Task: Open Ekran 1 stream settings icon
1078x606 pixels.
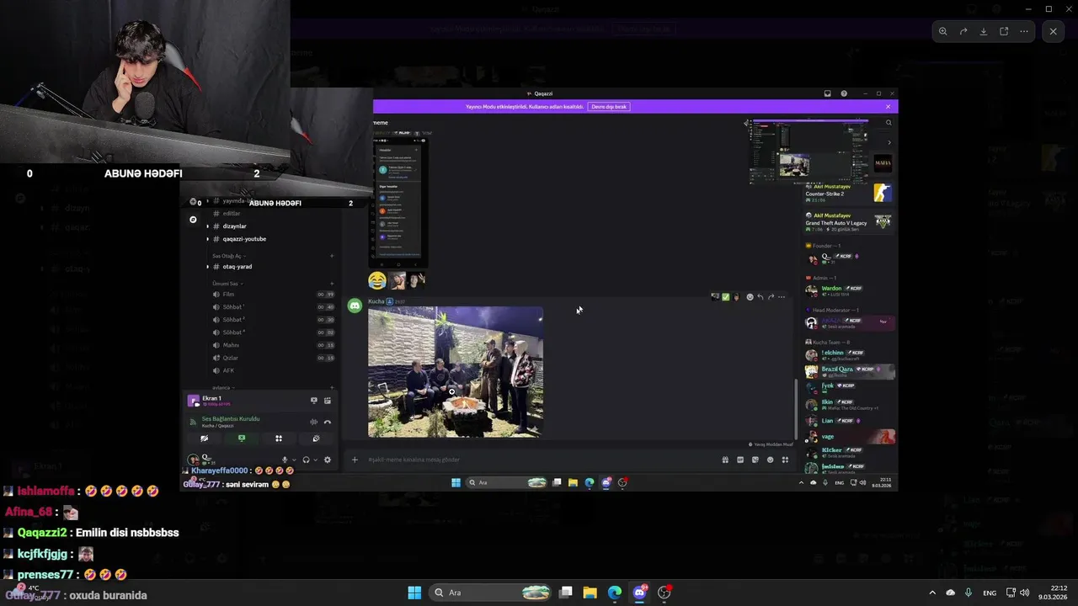Action: [328, 401]
